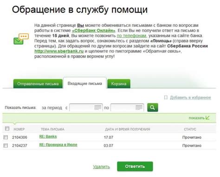Tick the select-all checkbox in table header
This screenshot has height=177, width=220.
point(7,128)
